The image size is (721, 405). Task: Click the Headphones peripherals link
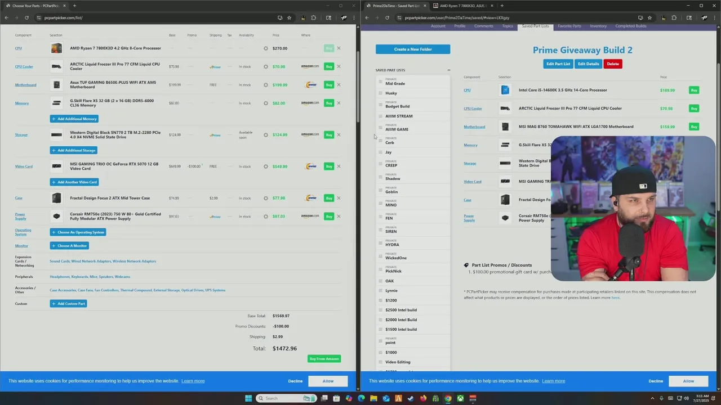pyautogui.click(x=60, y=277)
